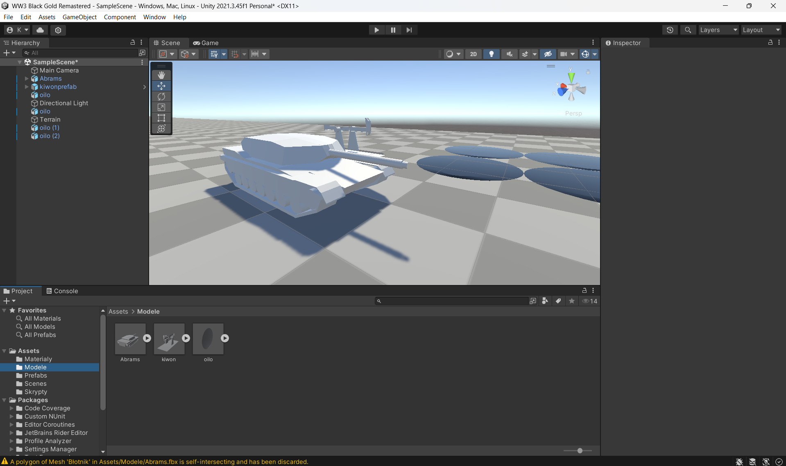The width and height of the screenshot is (786, 466).
Task: Open the Window menu
Action: [154, 17]
